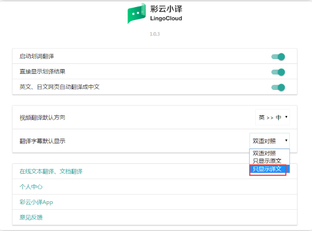
Task: Open 在线文本翻译、文档翻译 link
Action: (51, 171)
